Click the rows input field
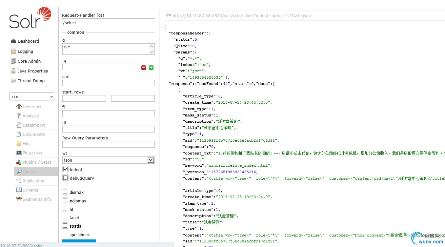445x247 pixels. (x=133, y=98)
